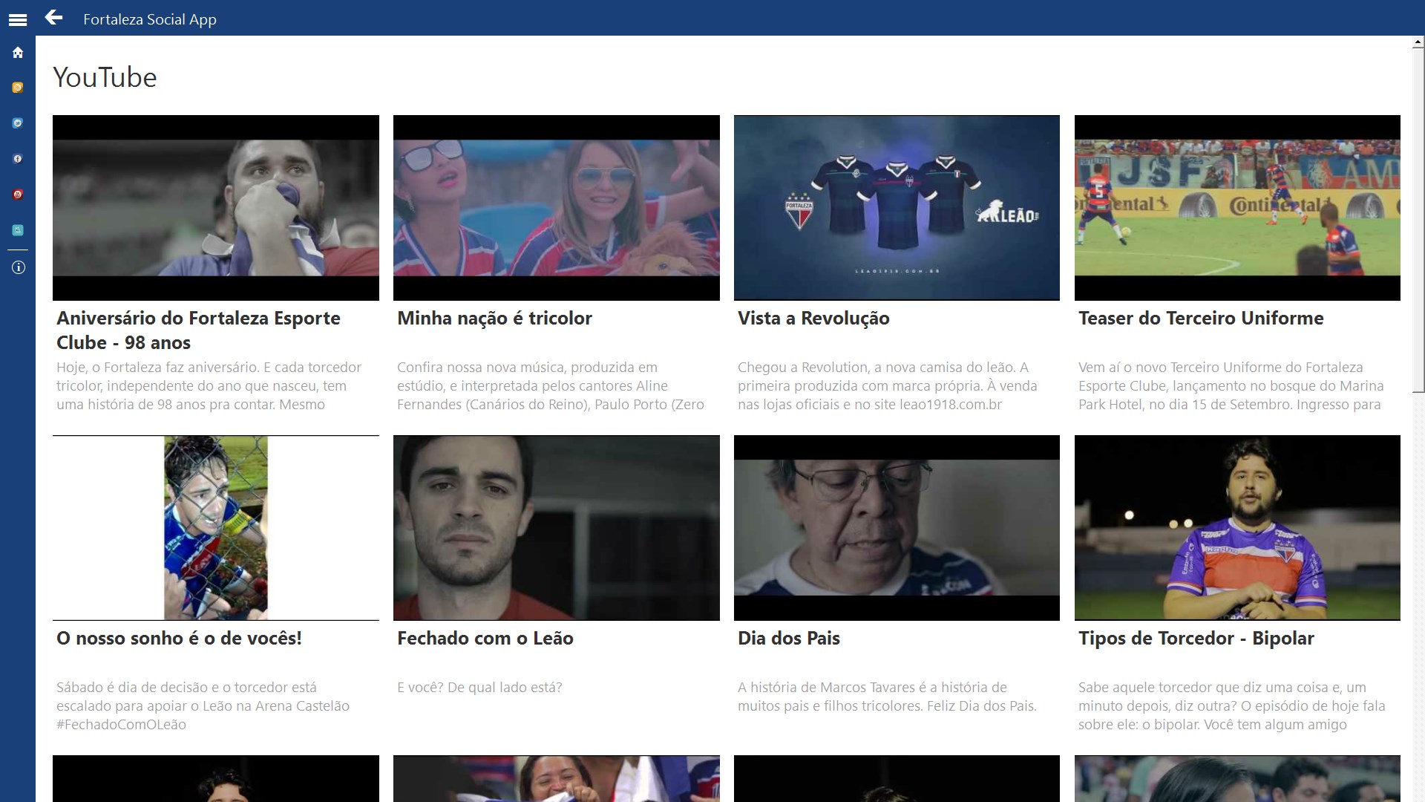This screenshot has height=802, width=1425.
Task: Open the teal sidebar icon section
Action: (18, 230)
